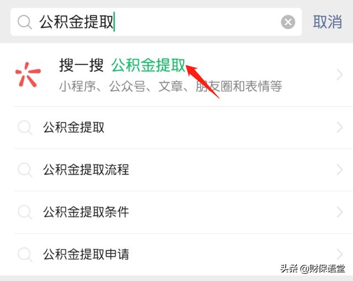Open the chevron on the 公积金提取条件 row
Screen dimensions: 353x281
(x=340, y=212)
